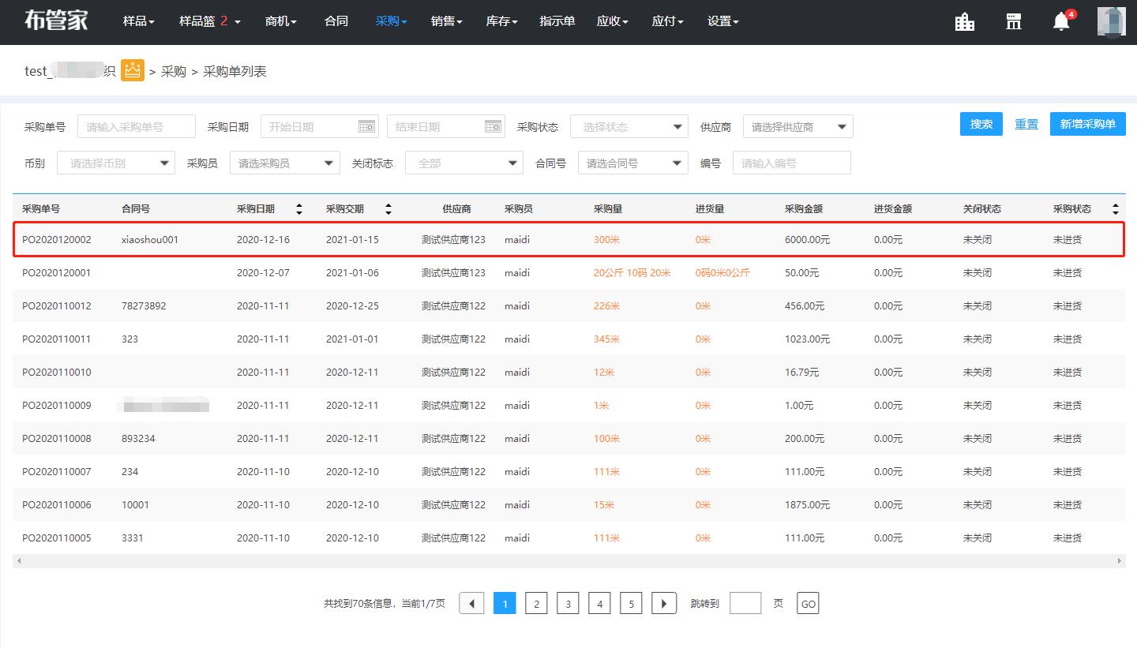Open the 应付 menu
This screenshot has width=1137, height=648.
click(x=668, y=21)
